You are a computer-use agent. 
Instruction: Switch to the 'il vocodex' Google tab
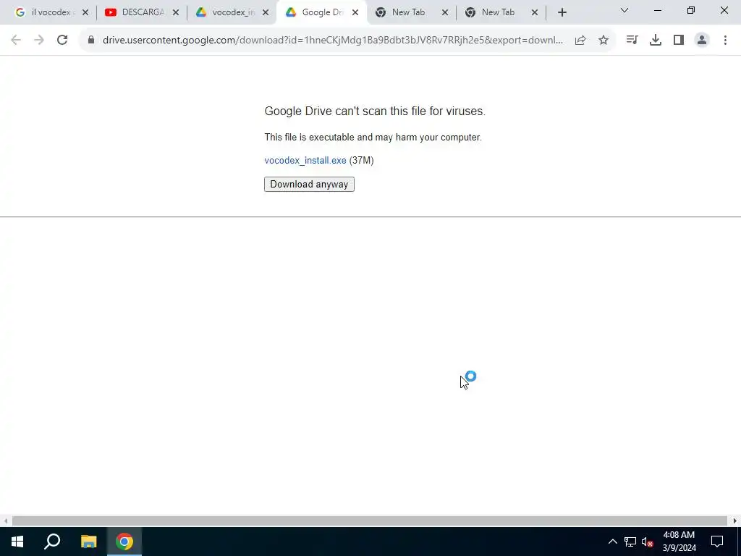coord(46,12)
